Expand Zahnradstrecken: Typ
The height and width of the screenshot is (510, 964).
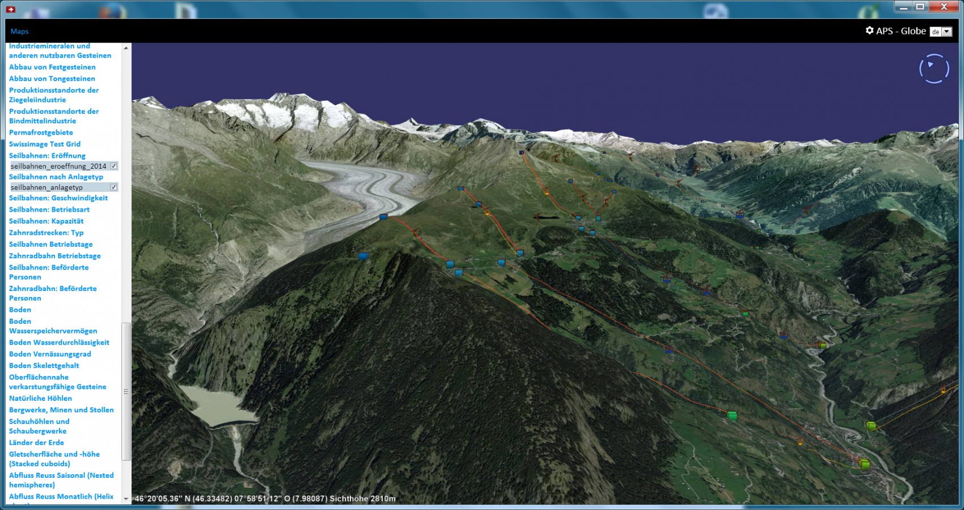(46, 233)
